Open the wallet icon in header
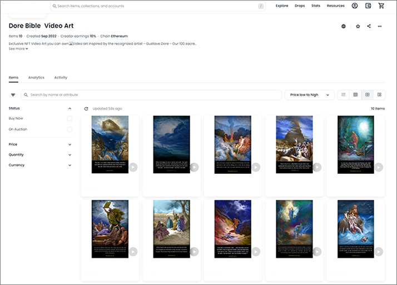This screenshot has width=397, height=285. pyautogui.click(x=368, y=6)
